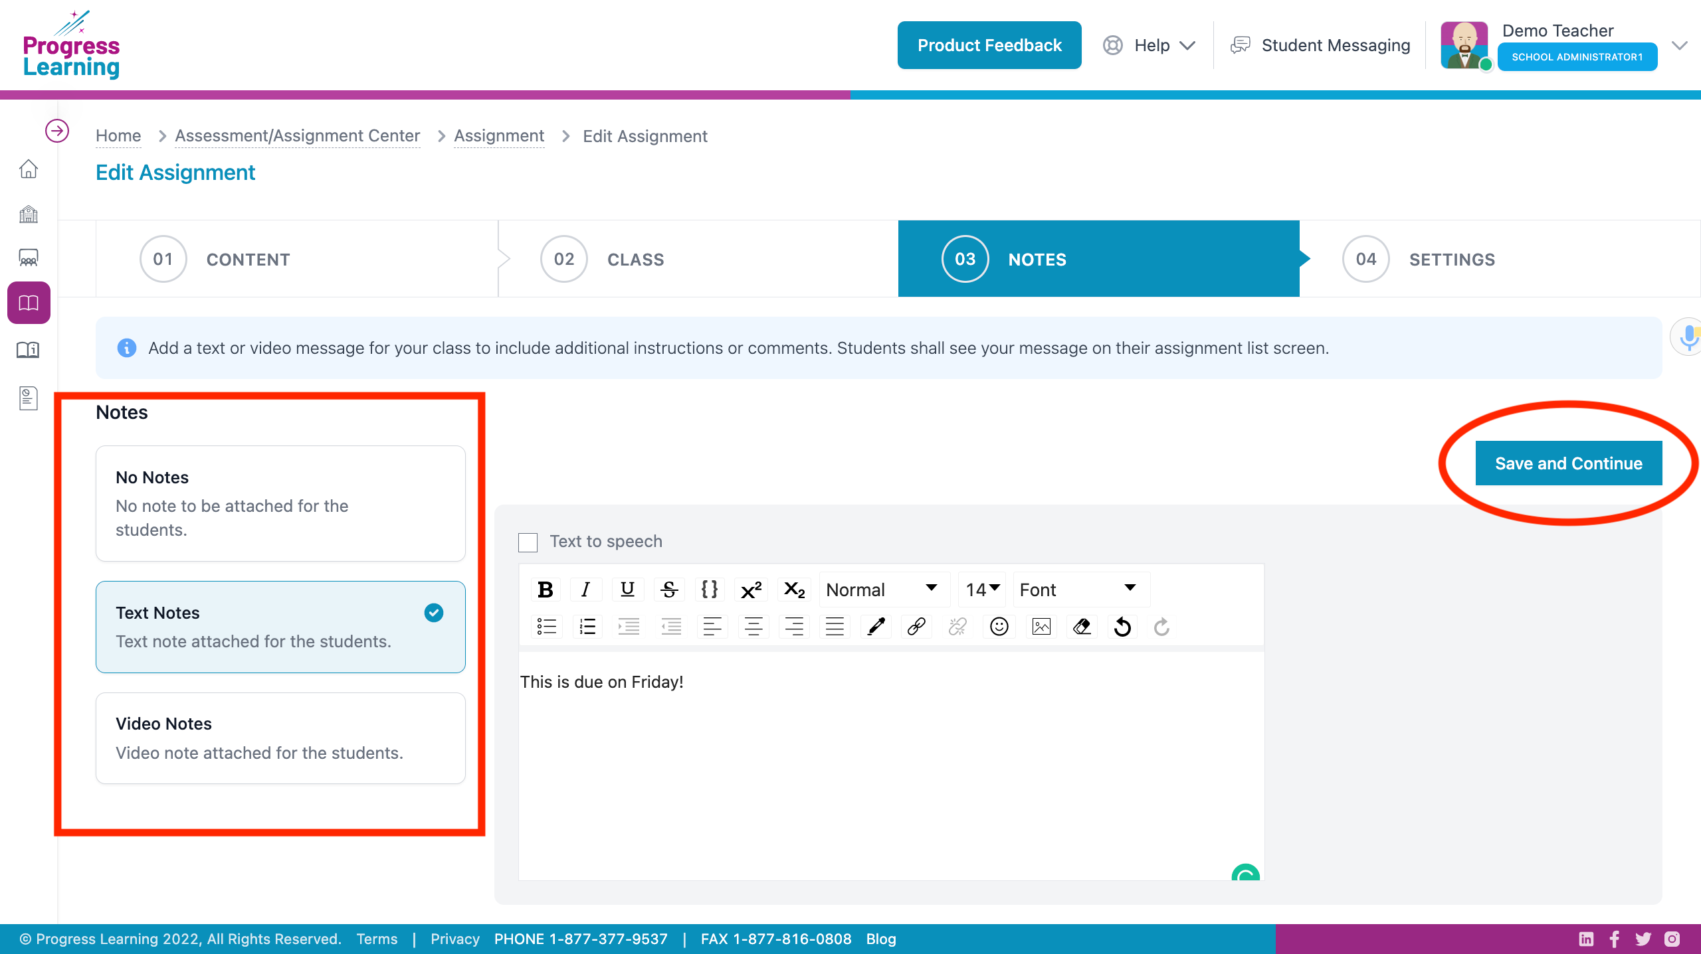This screenshot has width=1701, height=954.
Task: Open the highlighted assignments book icon
Action: point(29,303)
